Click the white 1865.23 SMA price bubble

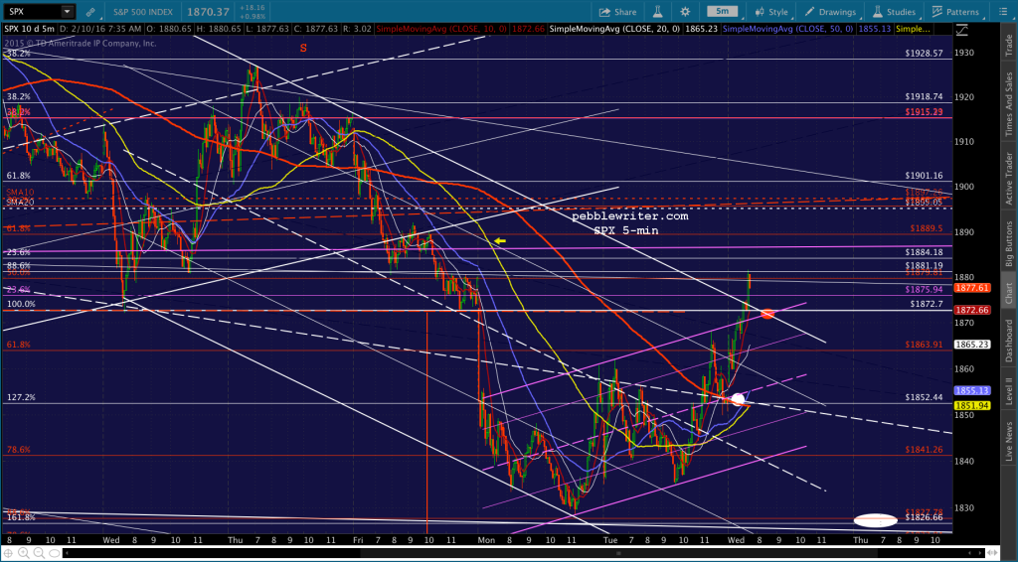tap(971, 345)
